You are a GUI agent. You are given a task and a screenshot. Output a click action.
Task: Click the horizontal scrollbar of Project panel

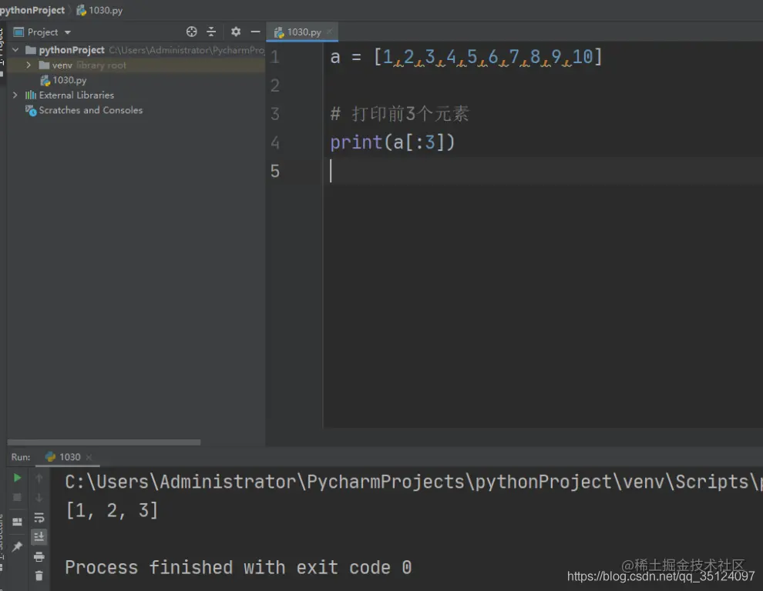coord(103,442)
